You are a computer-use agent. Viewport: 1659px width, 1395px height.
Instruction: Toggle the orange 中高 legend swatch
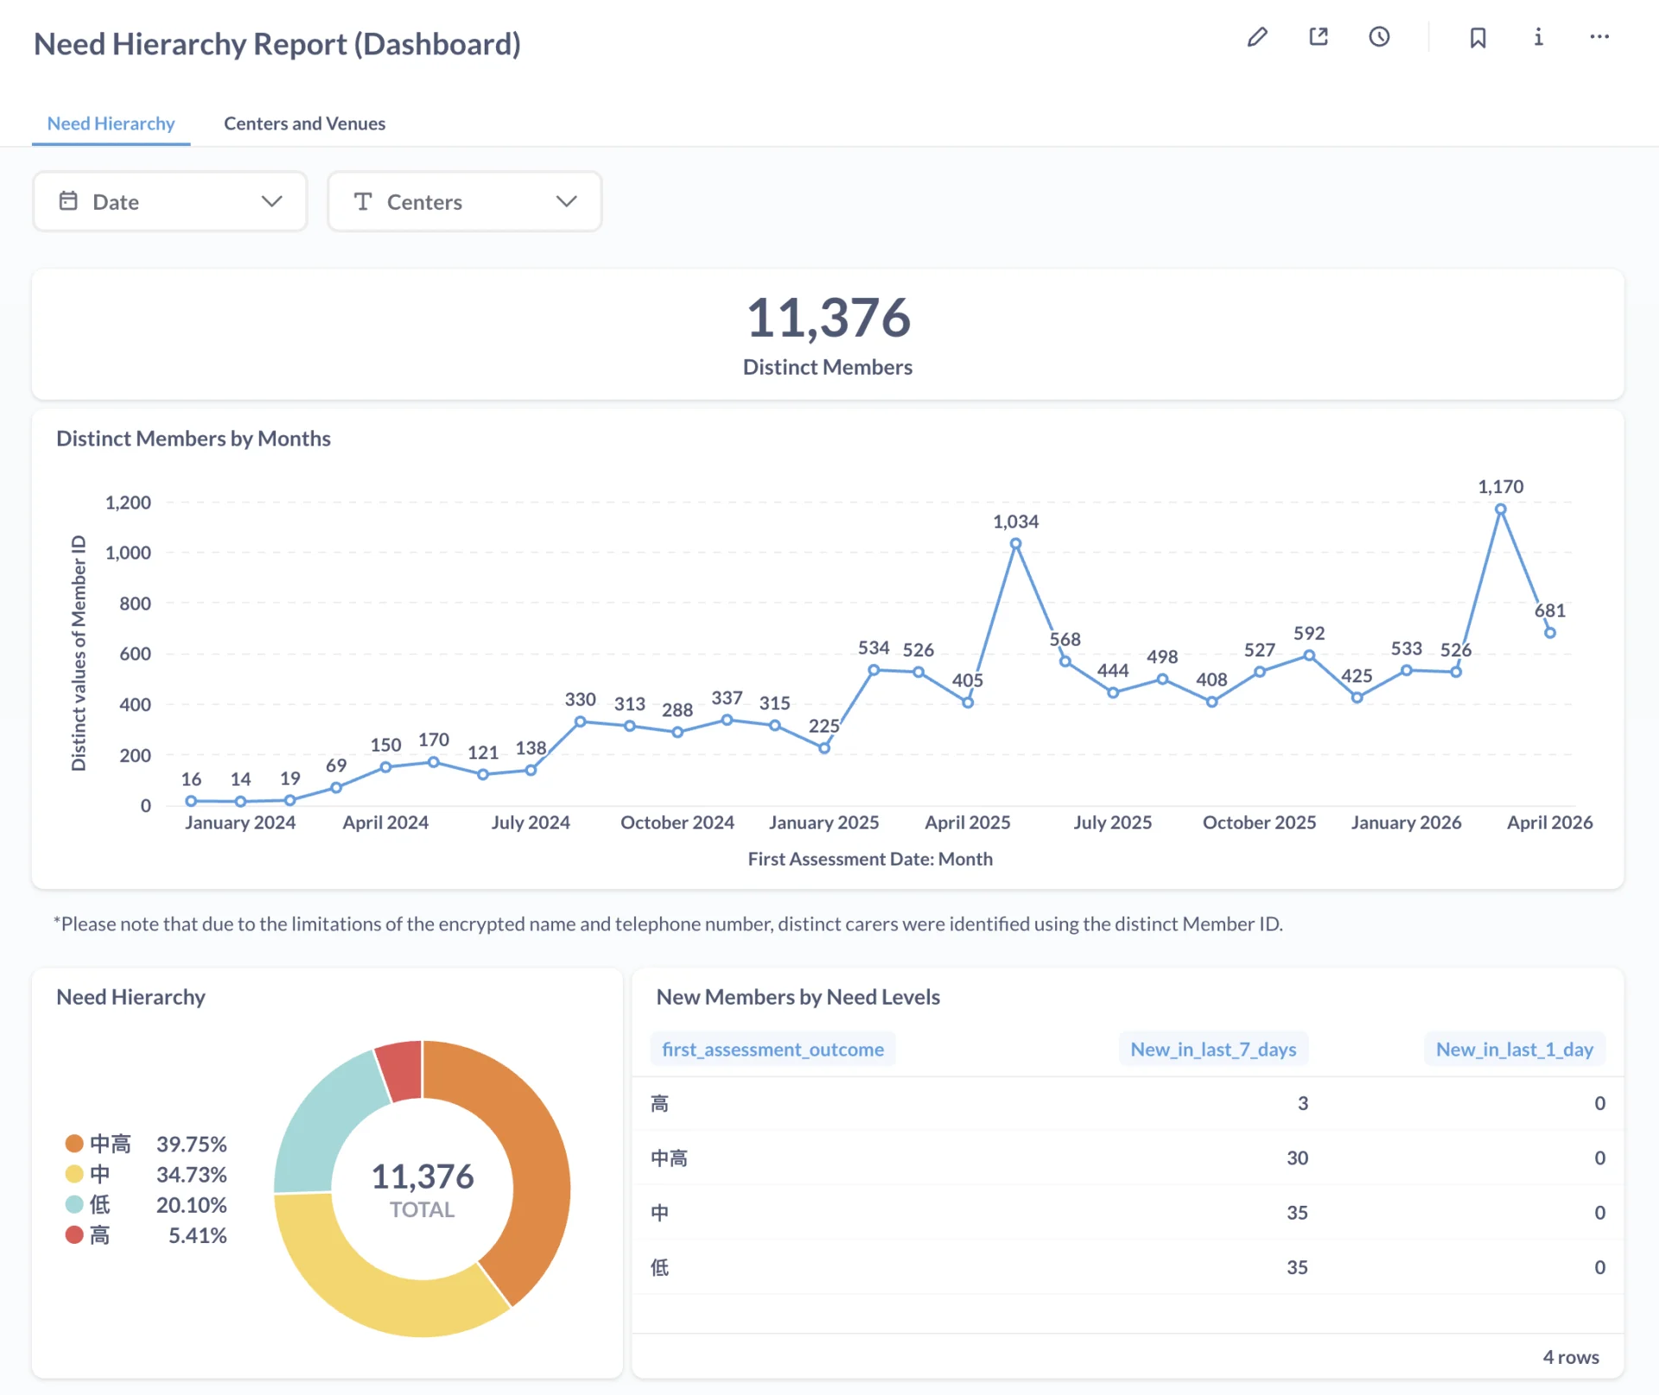pos(74,1144)
